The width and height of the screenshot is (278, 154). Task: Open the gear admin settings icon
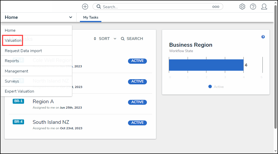(x=242, y=7)
